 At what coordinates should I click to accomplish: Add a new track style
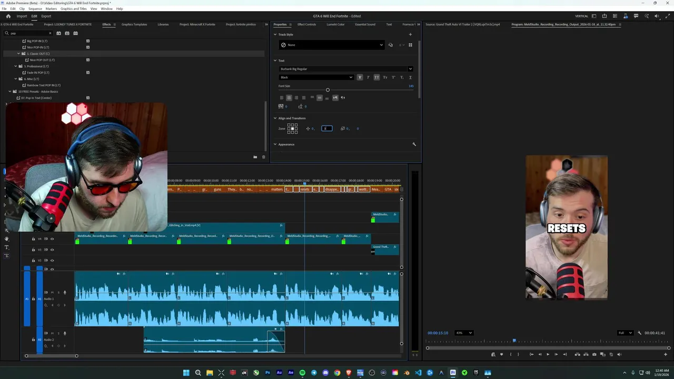[410, 35]
